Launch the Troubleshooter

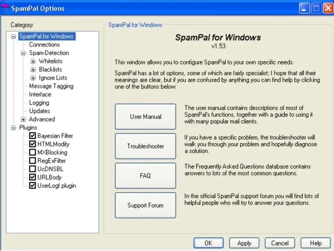145,146
